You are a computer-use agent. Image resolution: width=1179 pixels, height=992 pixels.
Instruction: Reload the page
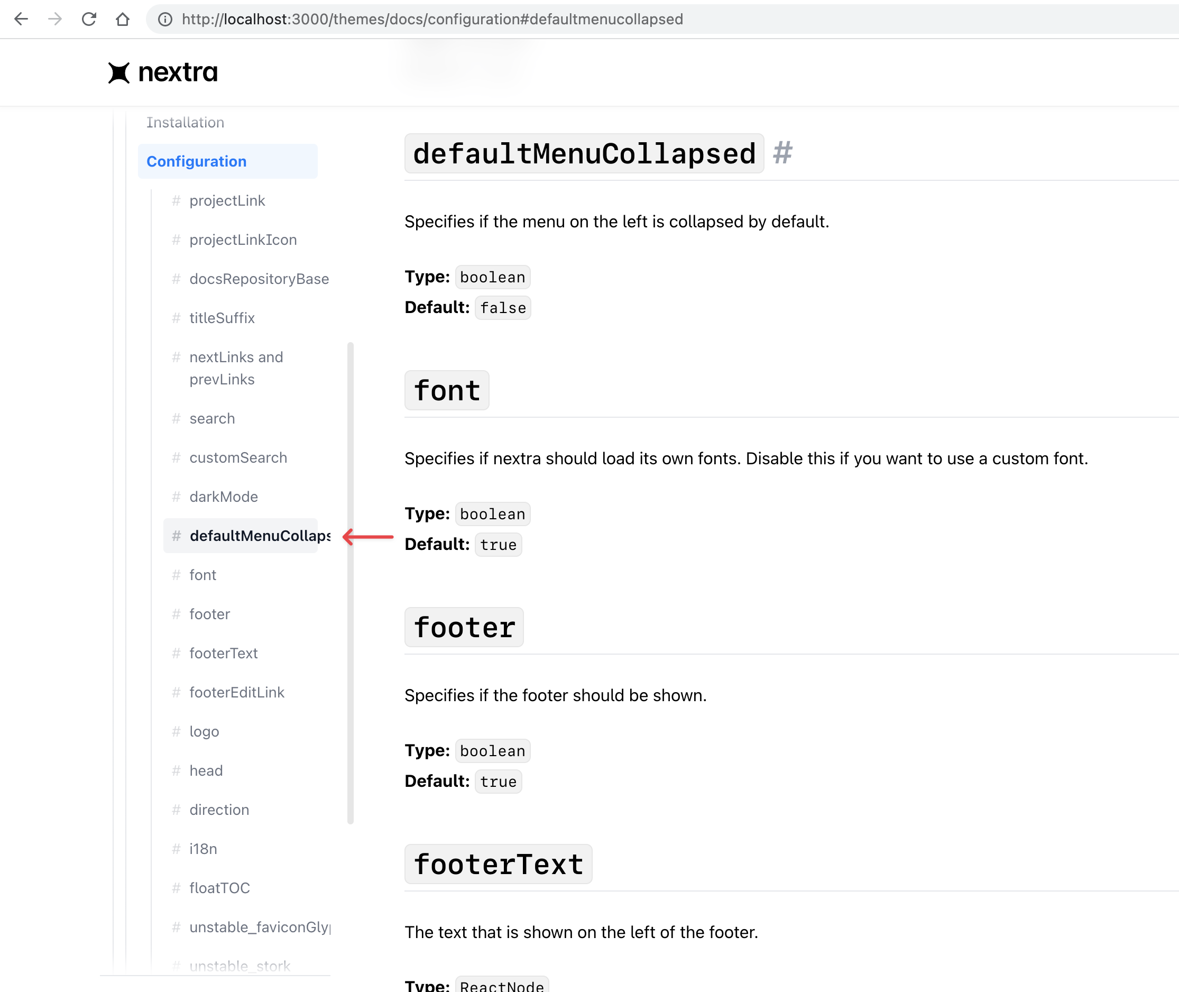(x=89, y=19)
